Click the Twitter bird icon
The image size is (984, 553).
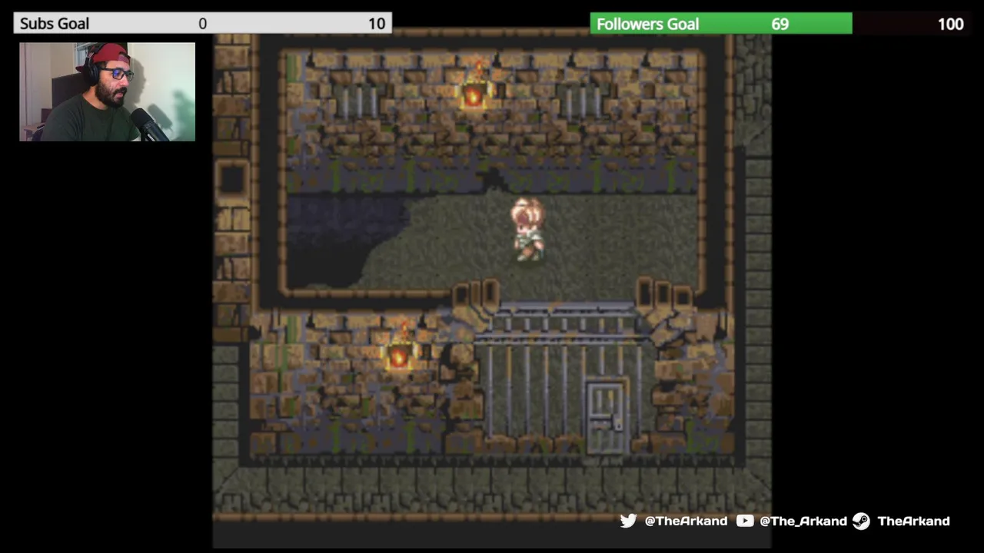pyautogui.click(x=628, y=521)
